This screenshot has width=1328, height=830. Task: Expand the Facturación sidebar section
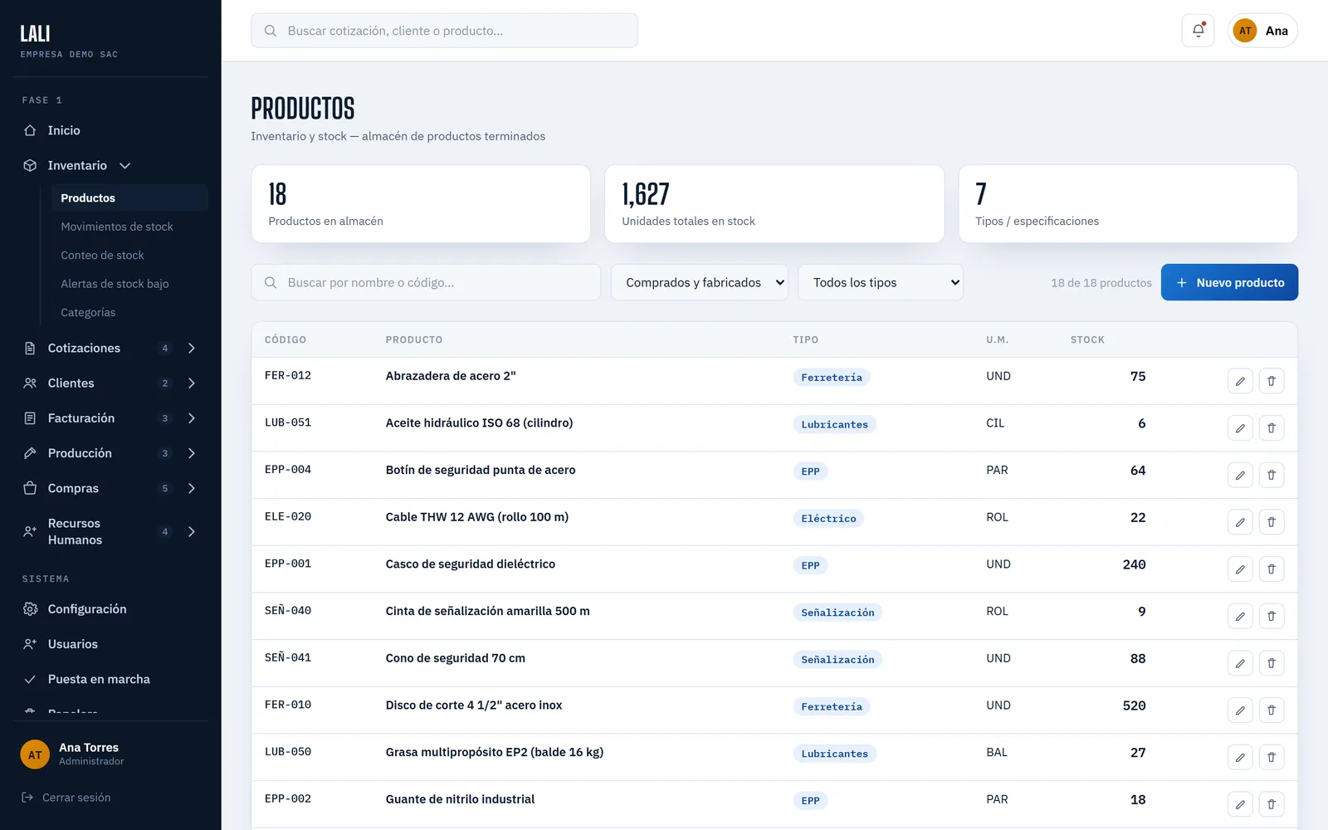click(x=110, y=418)
